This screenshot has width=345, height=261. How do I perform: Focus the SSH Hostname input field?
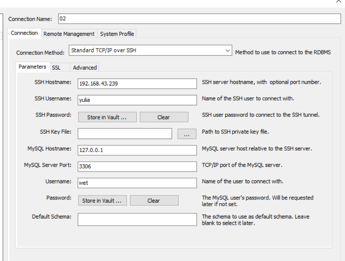click(137, 84)
